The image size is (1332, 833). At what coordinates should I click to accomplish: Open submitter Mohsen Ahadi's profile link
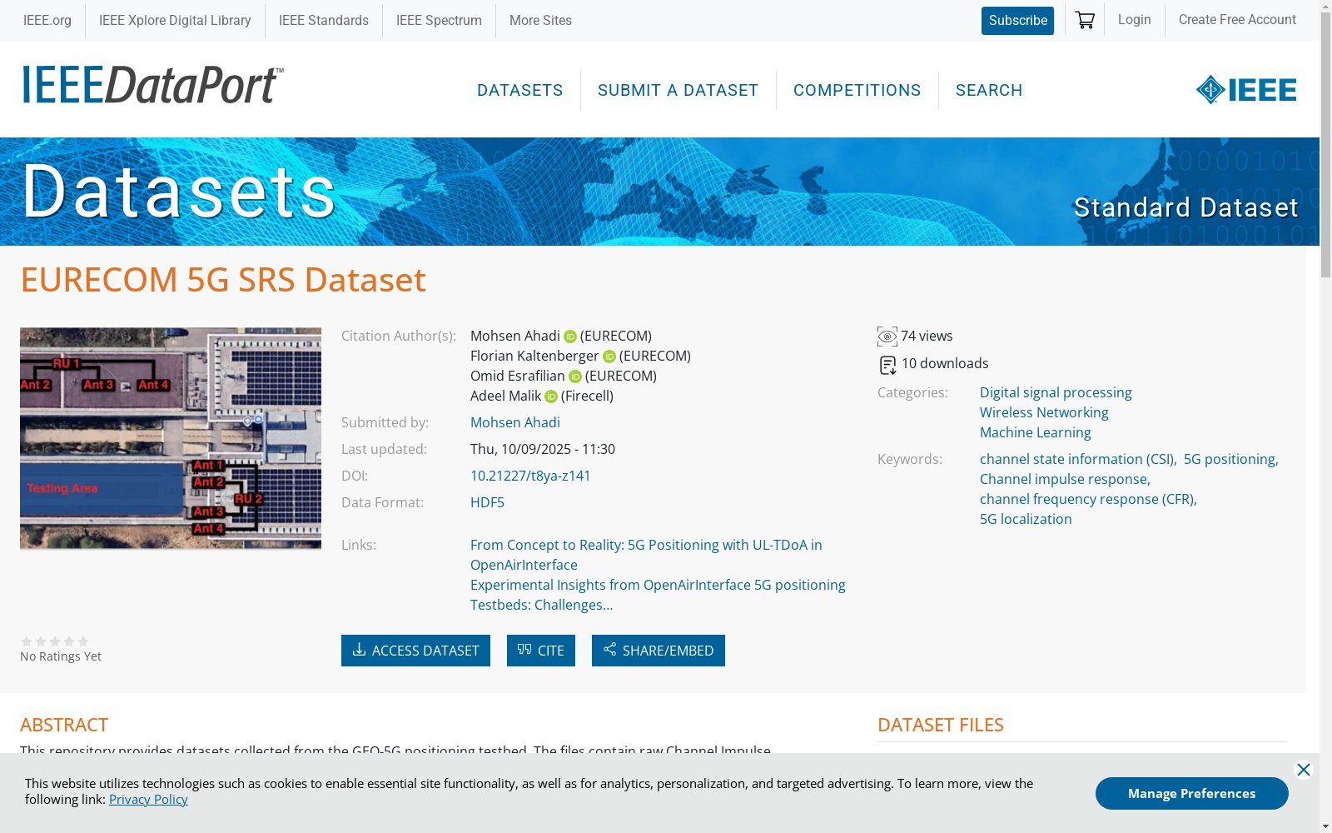[515, 423]
